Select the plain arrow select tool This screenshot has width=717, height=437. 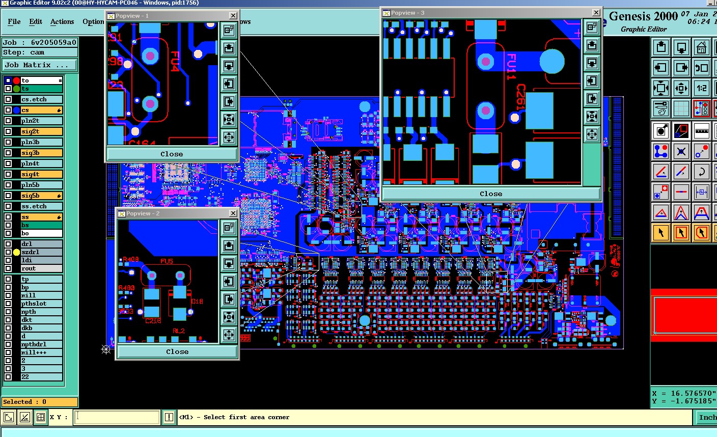pyautogui.click(x=661, y=233)
